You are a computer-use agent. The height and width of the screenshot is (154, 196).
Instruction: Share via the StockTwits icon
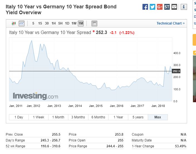[x=167, y=7]
